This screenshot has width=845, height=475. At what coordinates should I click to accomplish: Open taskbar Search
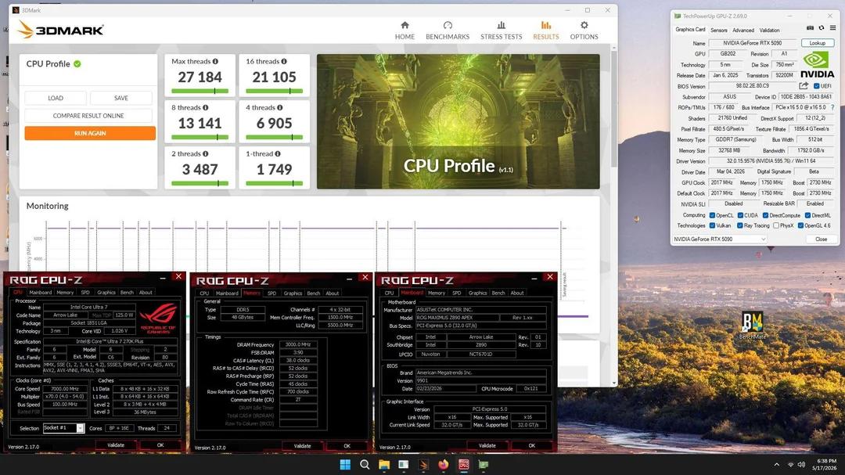click(x=365, y=465)
